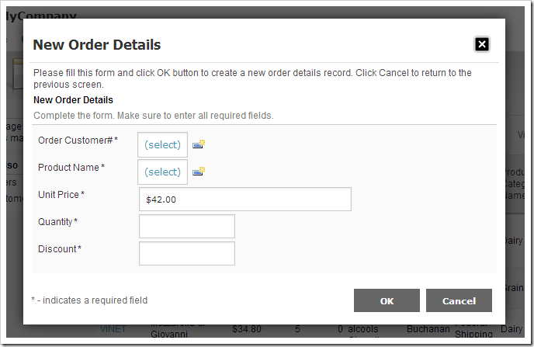Click the create-new icon beside Order Customer#
The width and height of the screenshot is (534, 347).
pos(199,144)
